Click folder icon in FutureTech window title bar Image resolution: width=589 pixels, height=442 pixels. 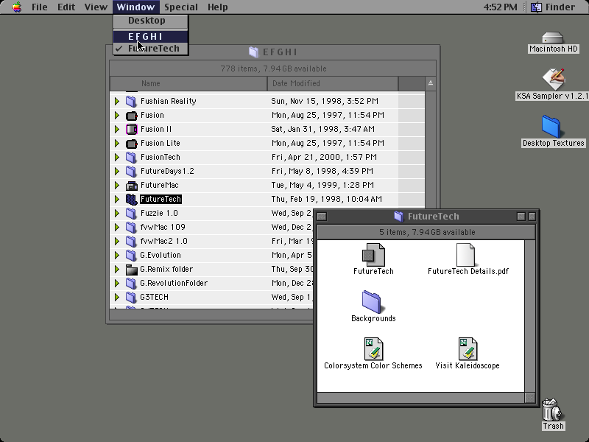coord(398,216)
